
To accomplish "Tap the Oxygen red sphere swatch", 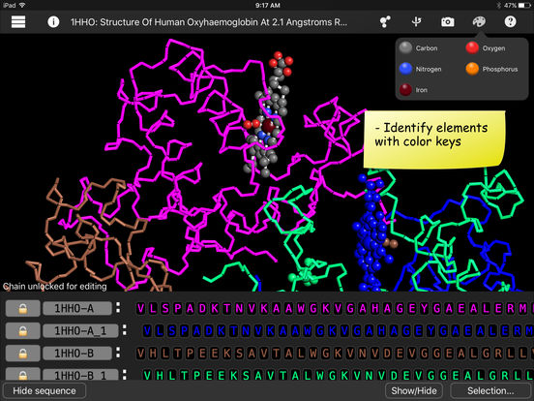I will [x=472, y=47].
